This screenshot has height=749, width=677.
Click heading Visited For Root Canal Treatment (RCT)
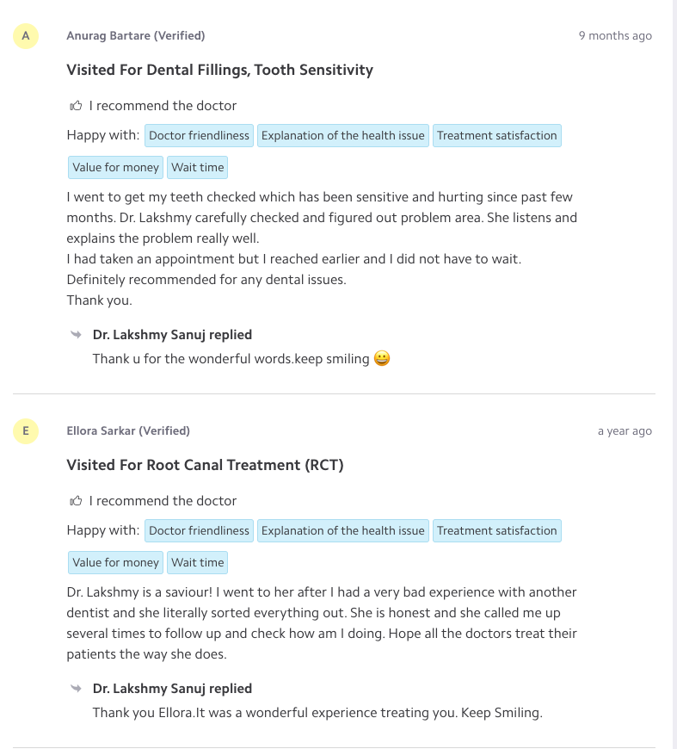point(205,465)
